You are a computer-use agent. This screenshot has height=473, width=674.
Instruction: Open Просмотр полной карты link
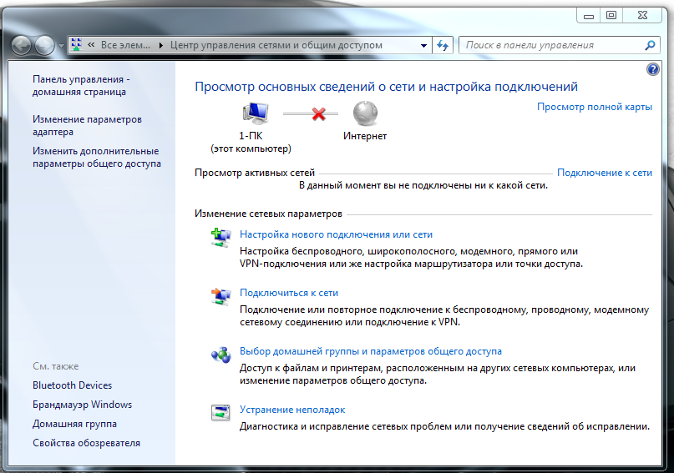(594, 107)
